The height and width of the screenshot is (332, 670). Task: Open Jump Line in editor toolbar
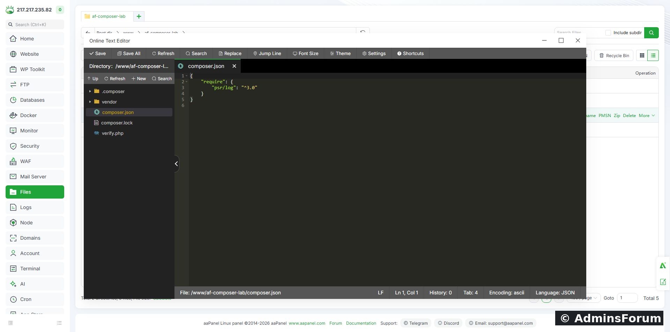tap(267, 53)
